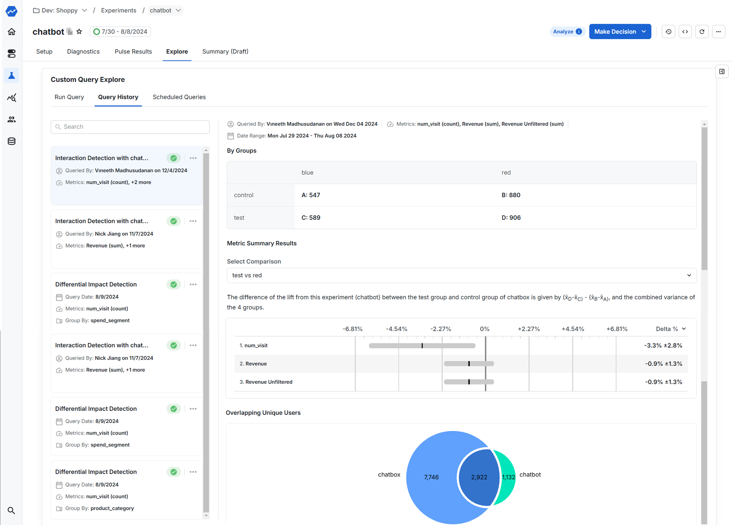
Task: Collapse the right side panel toggle
Action: coord(722,71)
